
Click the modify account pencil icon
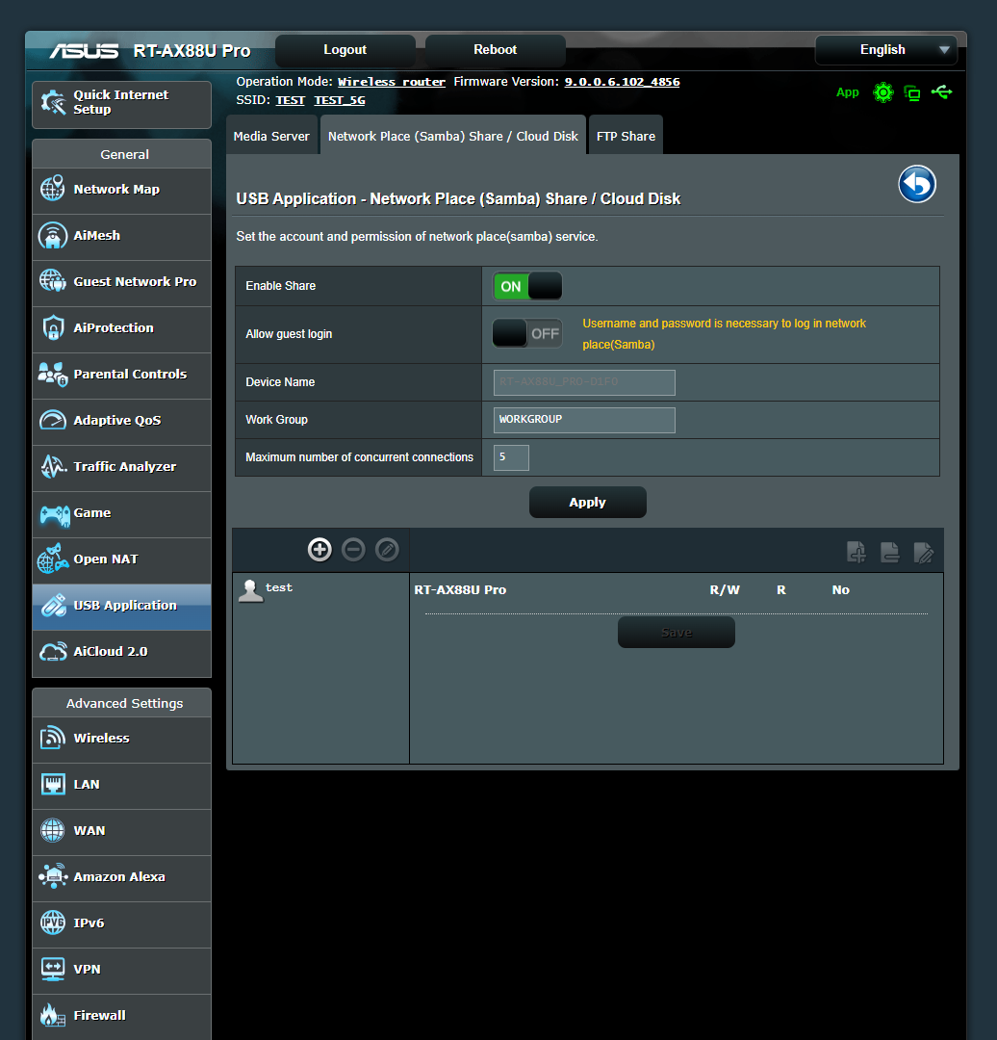coord(387,549)
